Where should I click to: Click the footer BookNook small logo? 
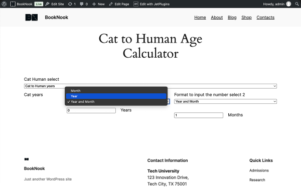[27, 159]
